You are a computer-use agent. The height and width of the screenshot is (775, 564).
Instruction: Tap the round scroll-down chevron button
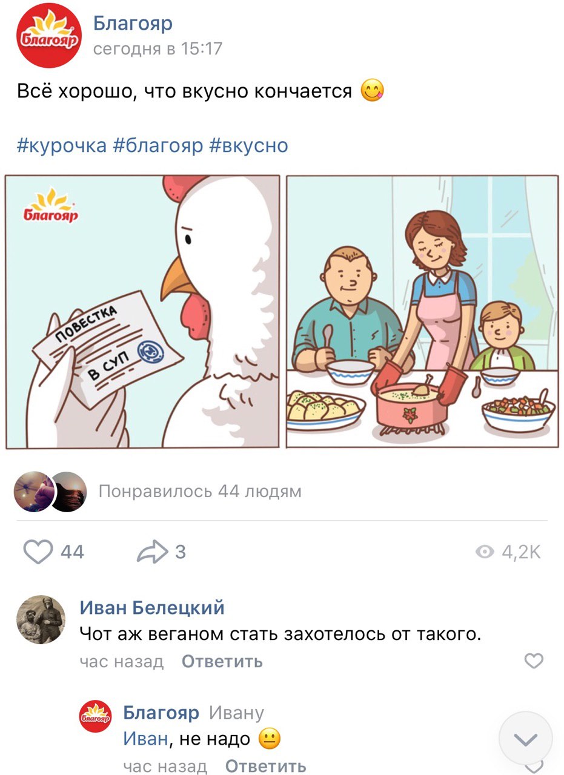point(525,739)
